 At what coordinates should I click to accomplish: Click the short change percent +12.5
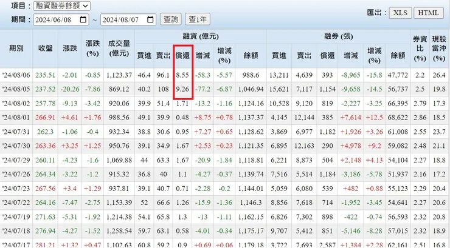(374, 118)
